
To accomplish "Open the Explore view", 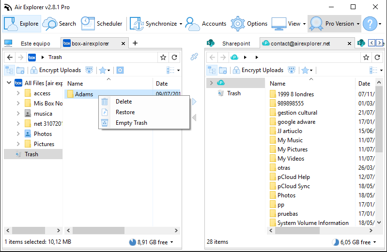I will 21,24.
